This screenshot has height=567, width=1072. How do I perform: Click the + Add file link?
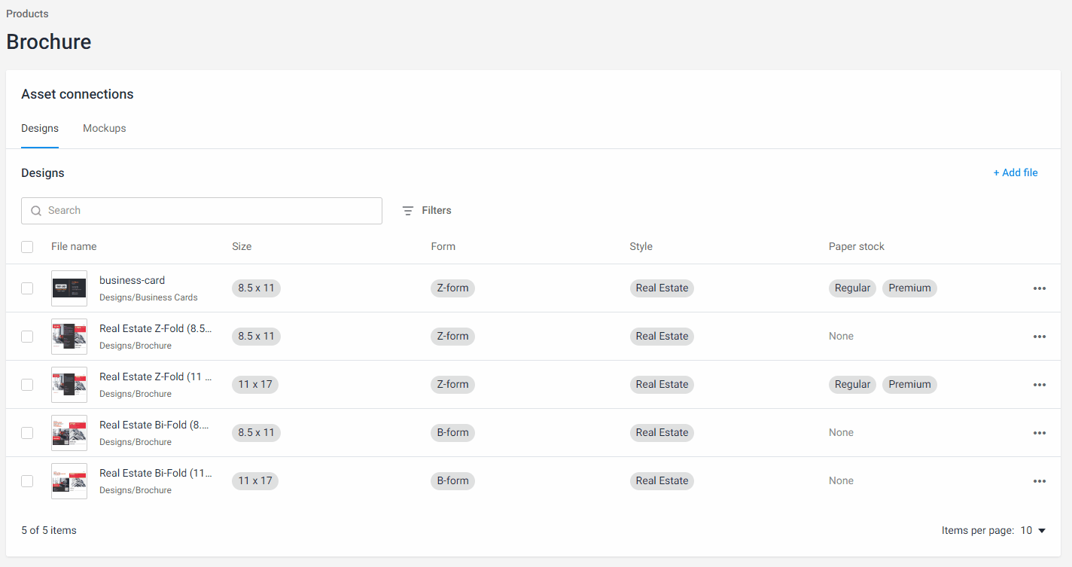pyautogui.click(x=1015, y=173)
